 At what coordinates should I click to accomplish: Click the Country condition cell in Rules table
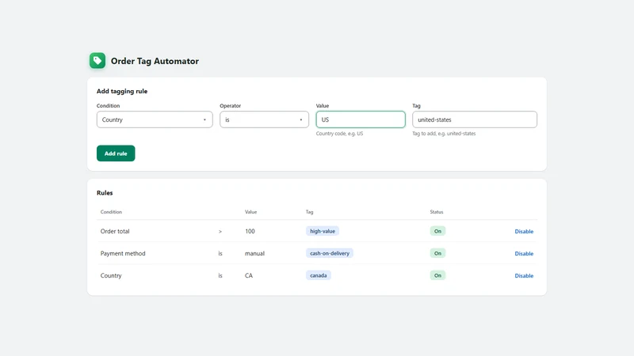coord(111,275)
